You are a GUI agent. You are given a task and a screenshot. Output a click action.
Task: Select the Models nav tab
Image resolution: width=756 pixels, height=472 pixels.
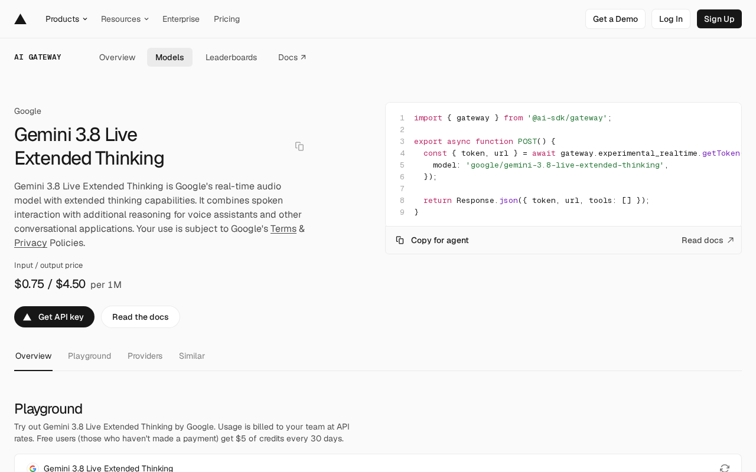tap(170, 57)
